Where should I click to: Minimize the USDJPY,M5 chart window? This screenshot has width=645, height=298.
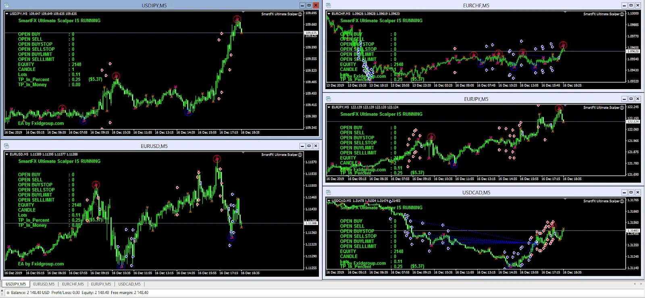303,5
